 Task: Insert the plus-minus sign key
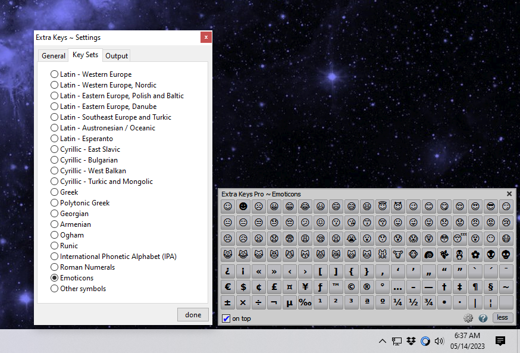point(227,302)
